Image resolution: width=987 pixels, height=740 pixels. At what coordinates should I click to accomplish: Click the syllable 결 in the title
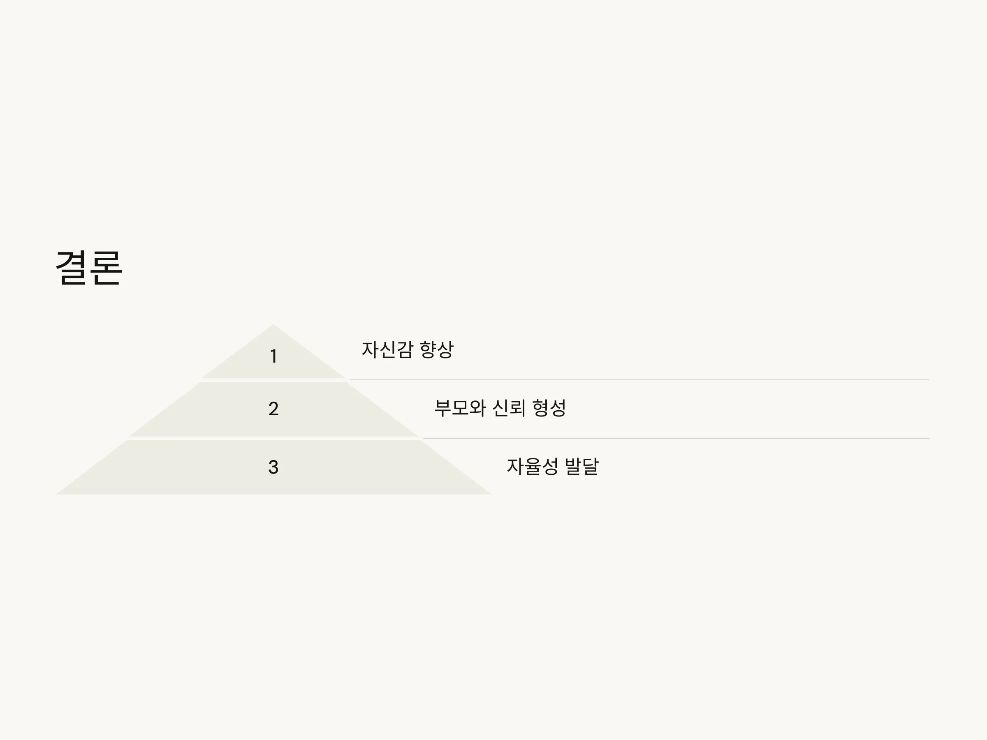tap(72, 268)
